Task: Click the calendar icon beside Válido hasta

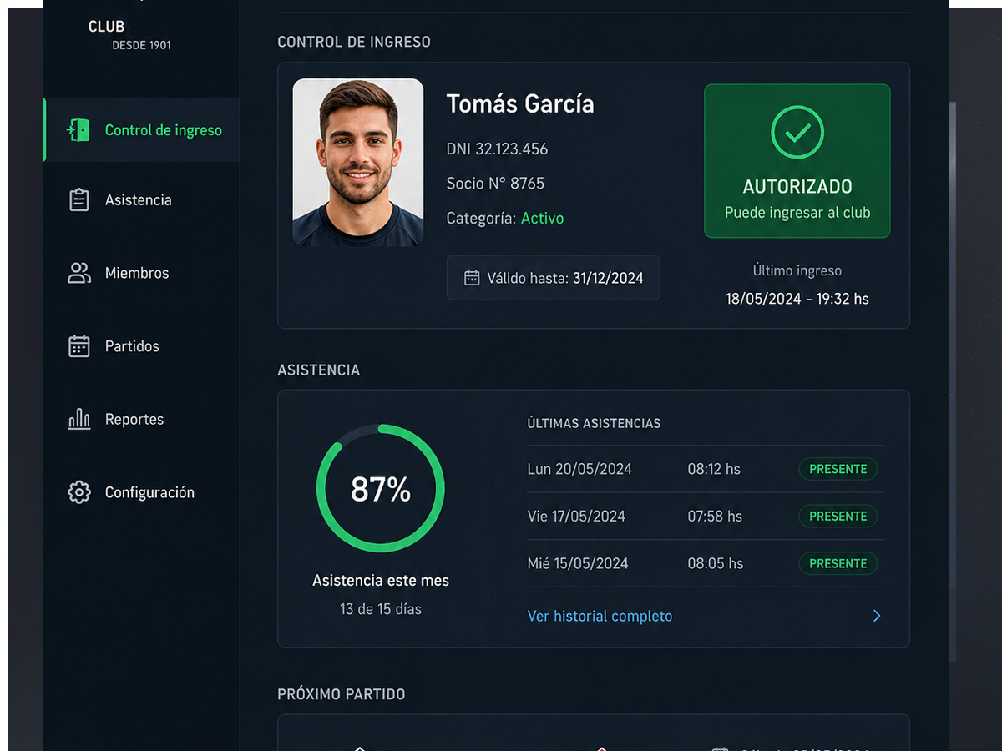Action: click(472, 278)
